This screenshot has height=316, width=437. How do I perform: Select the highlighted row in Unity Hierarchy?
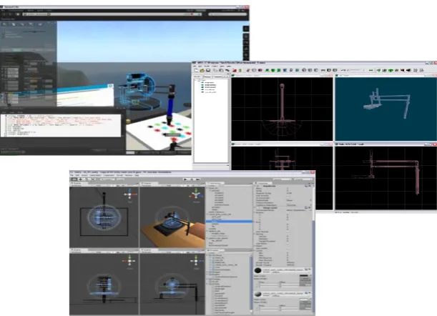[x=229, y=221]
